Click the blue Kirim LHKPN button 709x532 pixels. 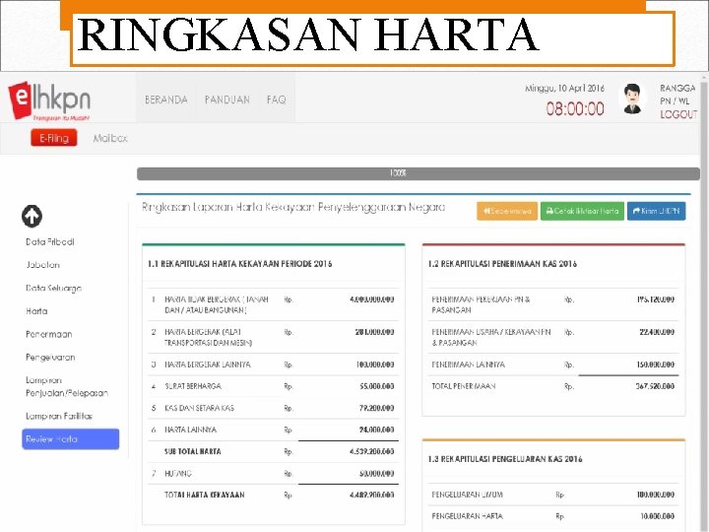point(656,211)
